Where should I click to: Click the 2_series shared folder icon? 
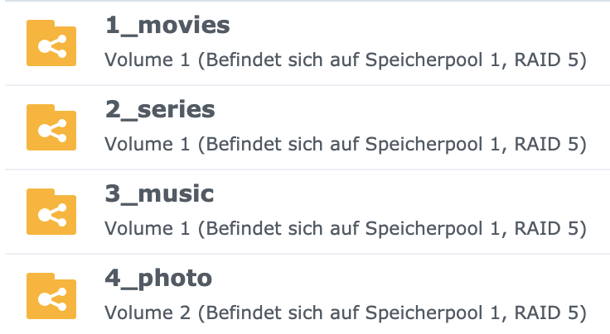(x=51, y=127)
